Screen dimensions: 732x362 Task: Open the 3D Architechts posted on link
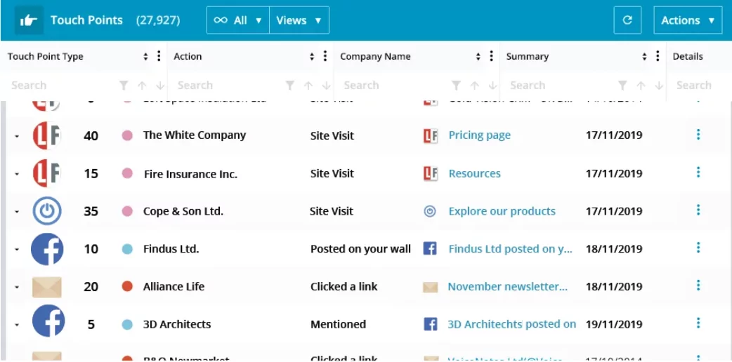[x=511, y=324]
